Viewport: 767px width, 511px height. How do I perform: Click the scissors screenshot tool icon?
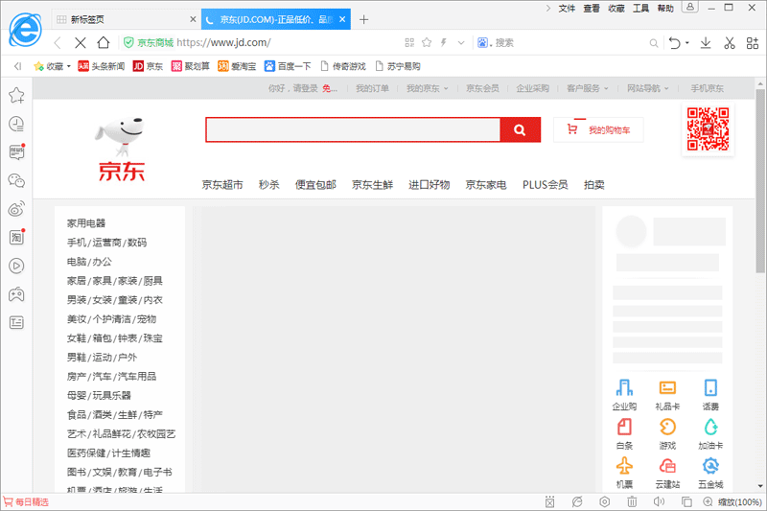click(x=730, y=43)
